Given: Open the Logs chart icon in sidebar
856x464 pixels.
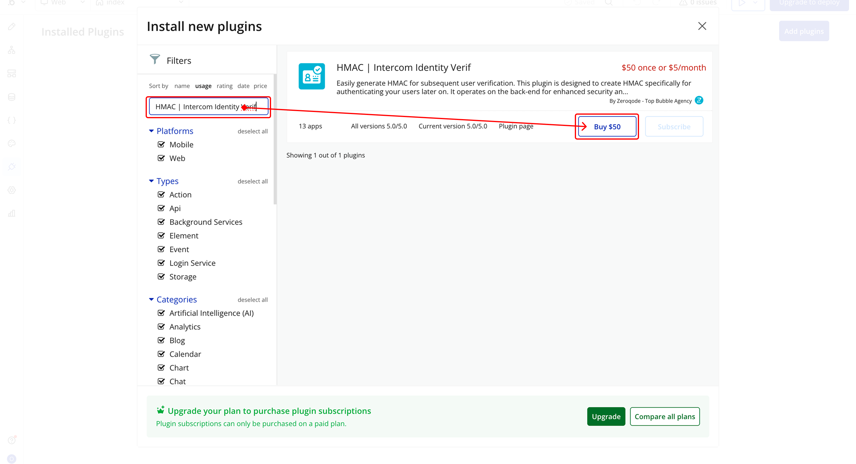Looking at the screenshot, I should coord(12,213).
